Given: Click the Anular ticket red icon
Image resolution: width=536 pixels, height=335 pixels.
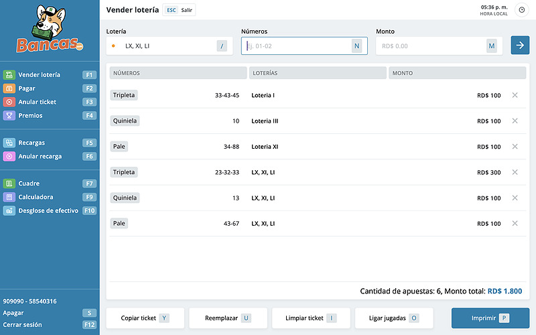Looking at the screenshot, I should point(9,103).
